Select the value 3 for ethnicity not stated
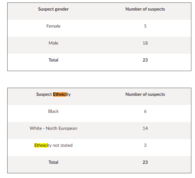Viewport: 195px width, 178px height. [x=145, y=145]
